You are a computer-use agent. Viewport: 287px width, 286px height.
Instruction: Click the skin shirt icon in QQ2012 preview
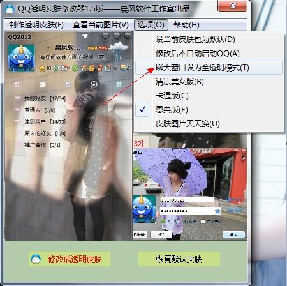(x=85, y=36)
